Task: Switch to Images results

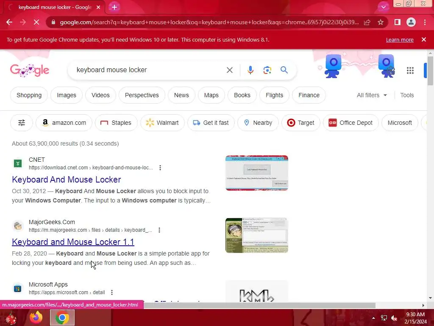Action: [x=67, y=95]
